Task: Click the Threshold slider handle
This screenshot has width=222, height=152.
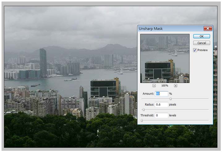Action: pos(142,120)
